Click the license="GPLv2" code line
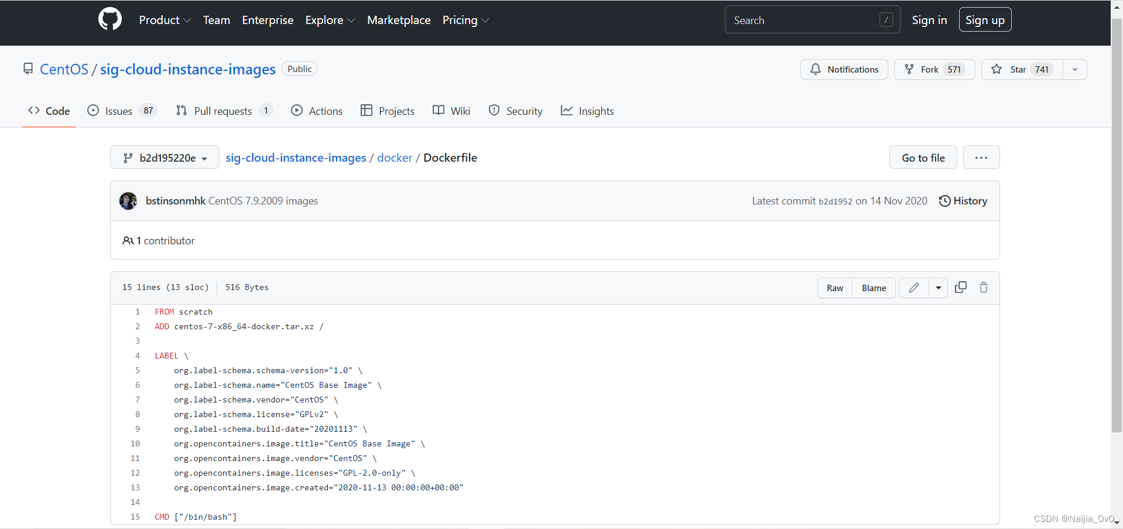The image size is (1123, 529). 256,414
